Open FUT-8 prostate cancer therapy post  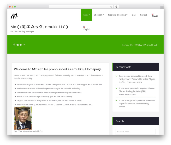(137, 104)
